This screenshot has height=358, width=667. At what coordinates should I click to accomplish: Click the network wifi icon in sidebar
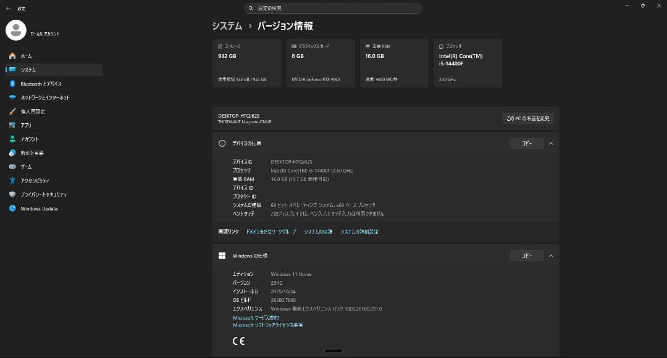click(12, 97)
